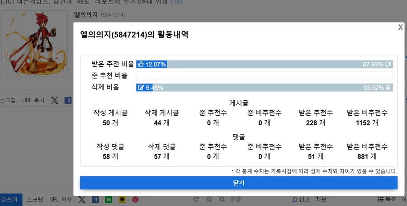
Task: Click the 삭제 비율 progress bar
Action: coord(265,88)
